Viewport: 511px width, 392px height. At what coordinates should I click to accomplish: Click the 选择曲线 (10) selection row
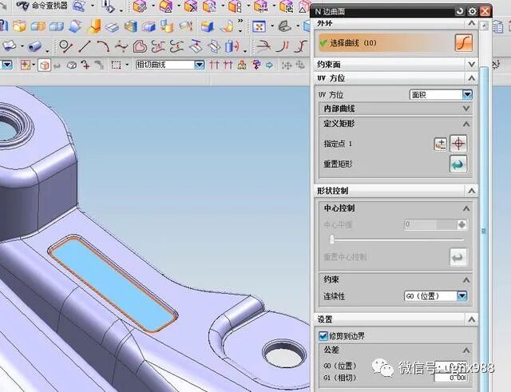[x=394, y=42]
